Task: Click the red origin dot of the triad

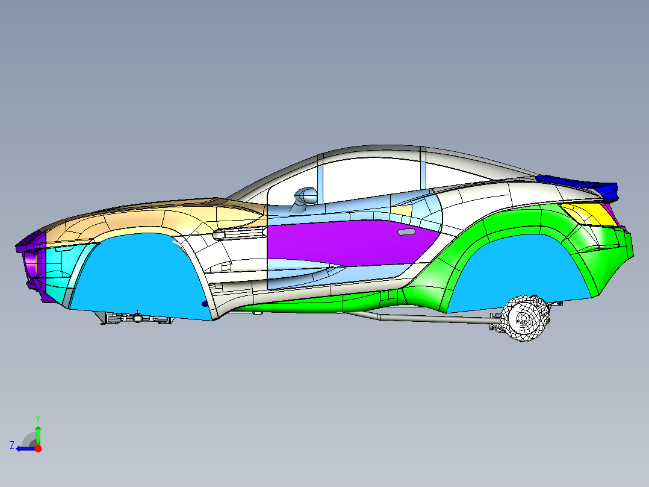Action: (x=38, y=448)
